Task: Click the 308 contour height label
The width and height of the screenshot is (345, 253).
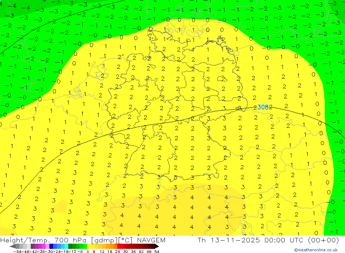Action: click(263, 107)
